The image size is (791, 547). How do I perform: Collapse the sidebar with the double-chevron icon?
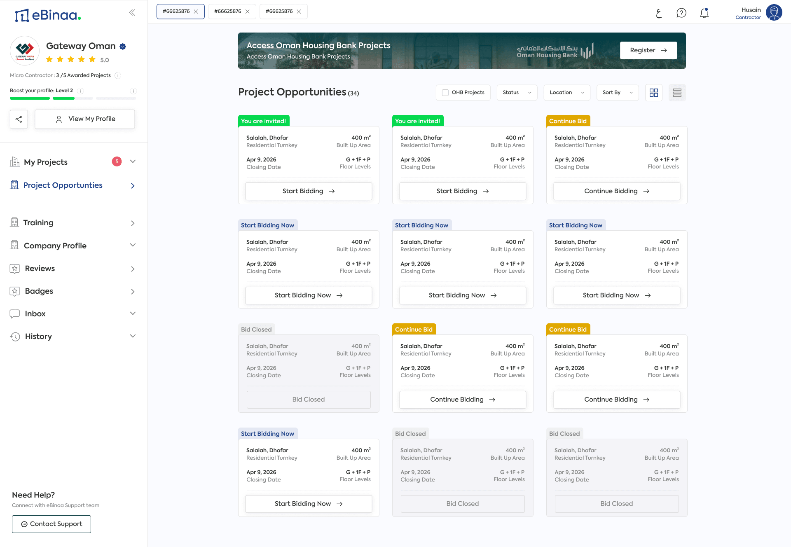tap(132, 12)
